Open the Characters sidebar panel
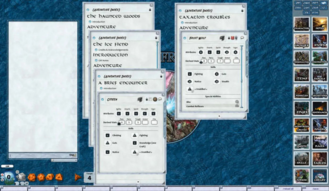Screen dimensions: 329x191 pyautogui.click(x=302, y=24)
